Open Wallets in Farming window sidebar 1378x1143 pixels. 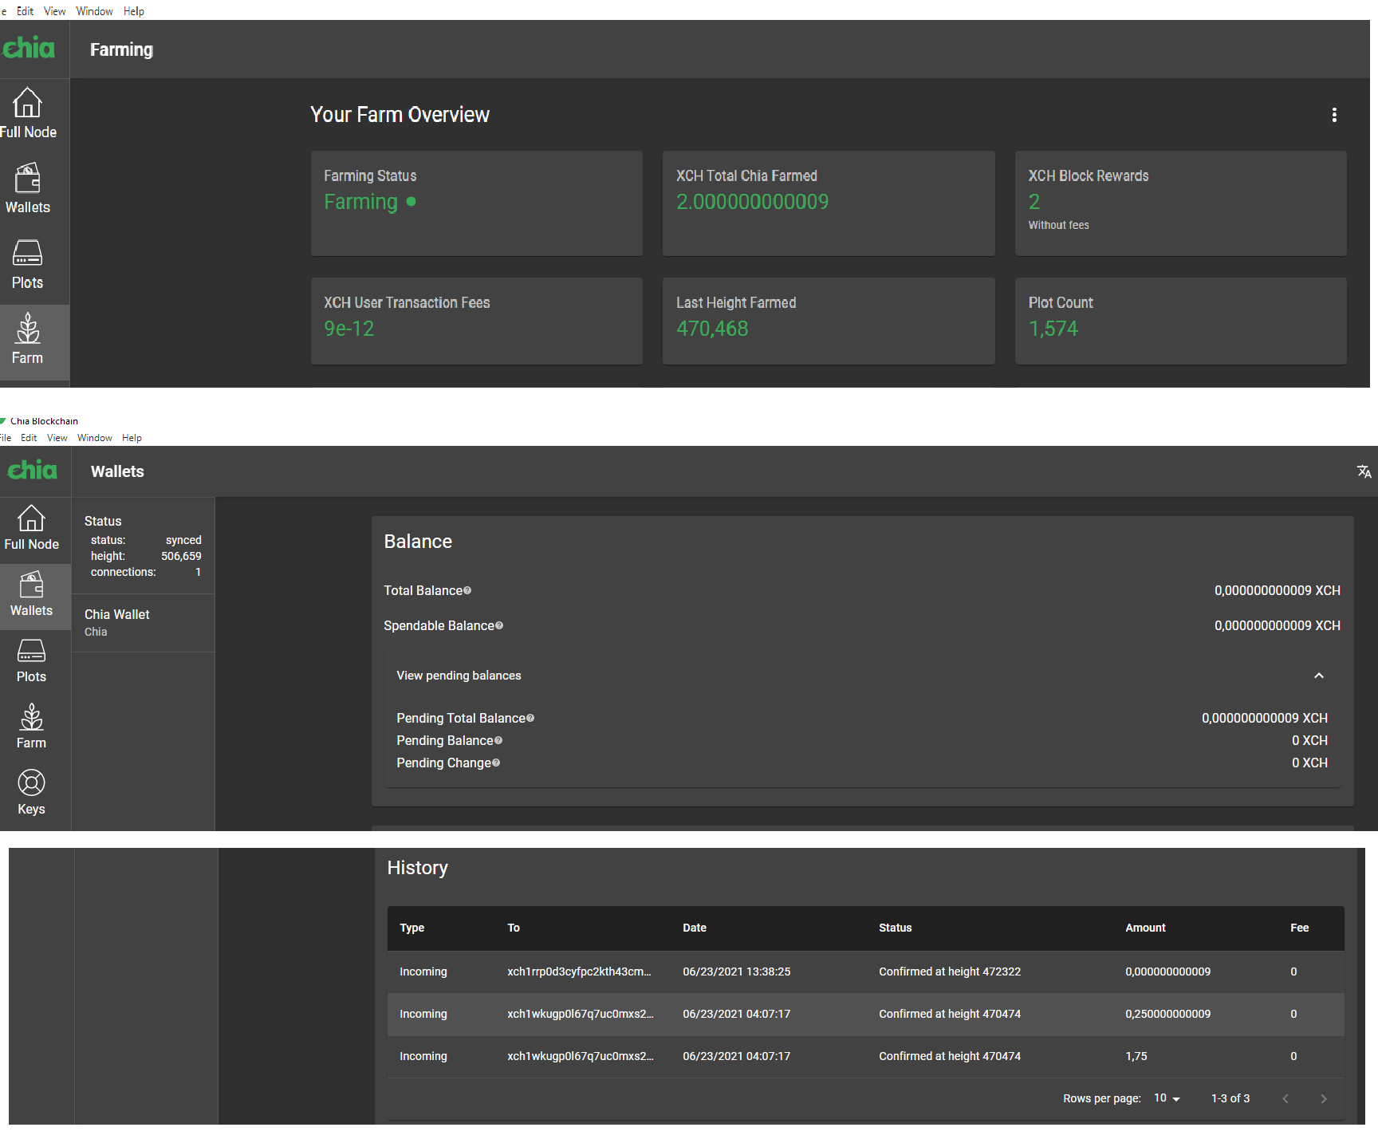pyautogui.click(x=28, y=188)
